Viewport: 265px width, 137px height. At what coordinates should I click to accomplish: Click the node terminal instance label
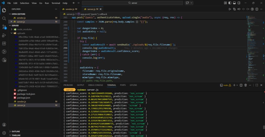tap(226, 85)
